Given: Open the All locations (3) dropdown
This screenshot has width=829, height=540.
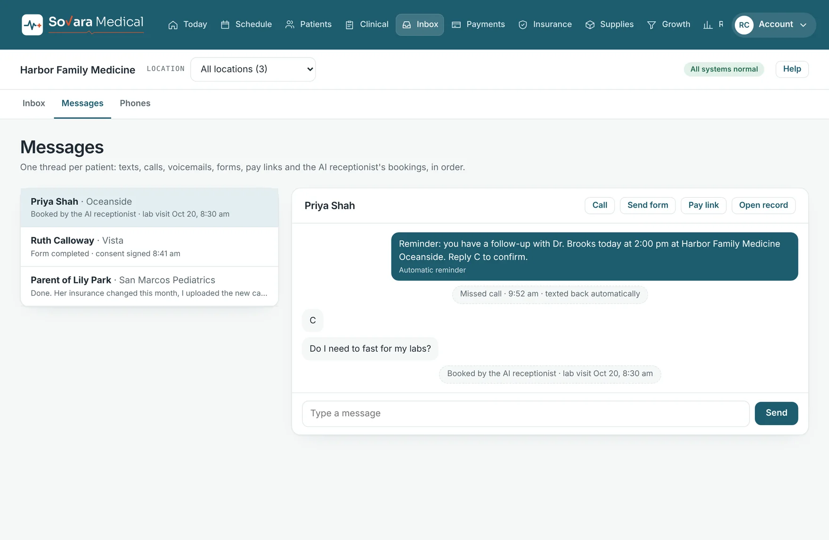Looking at the screenshot, I should (253, 69).
